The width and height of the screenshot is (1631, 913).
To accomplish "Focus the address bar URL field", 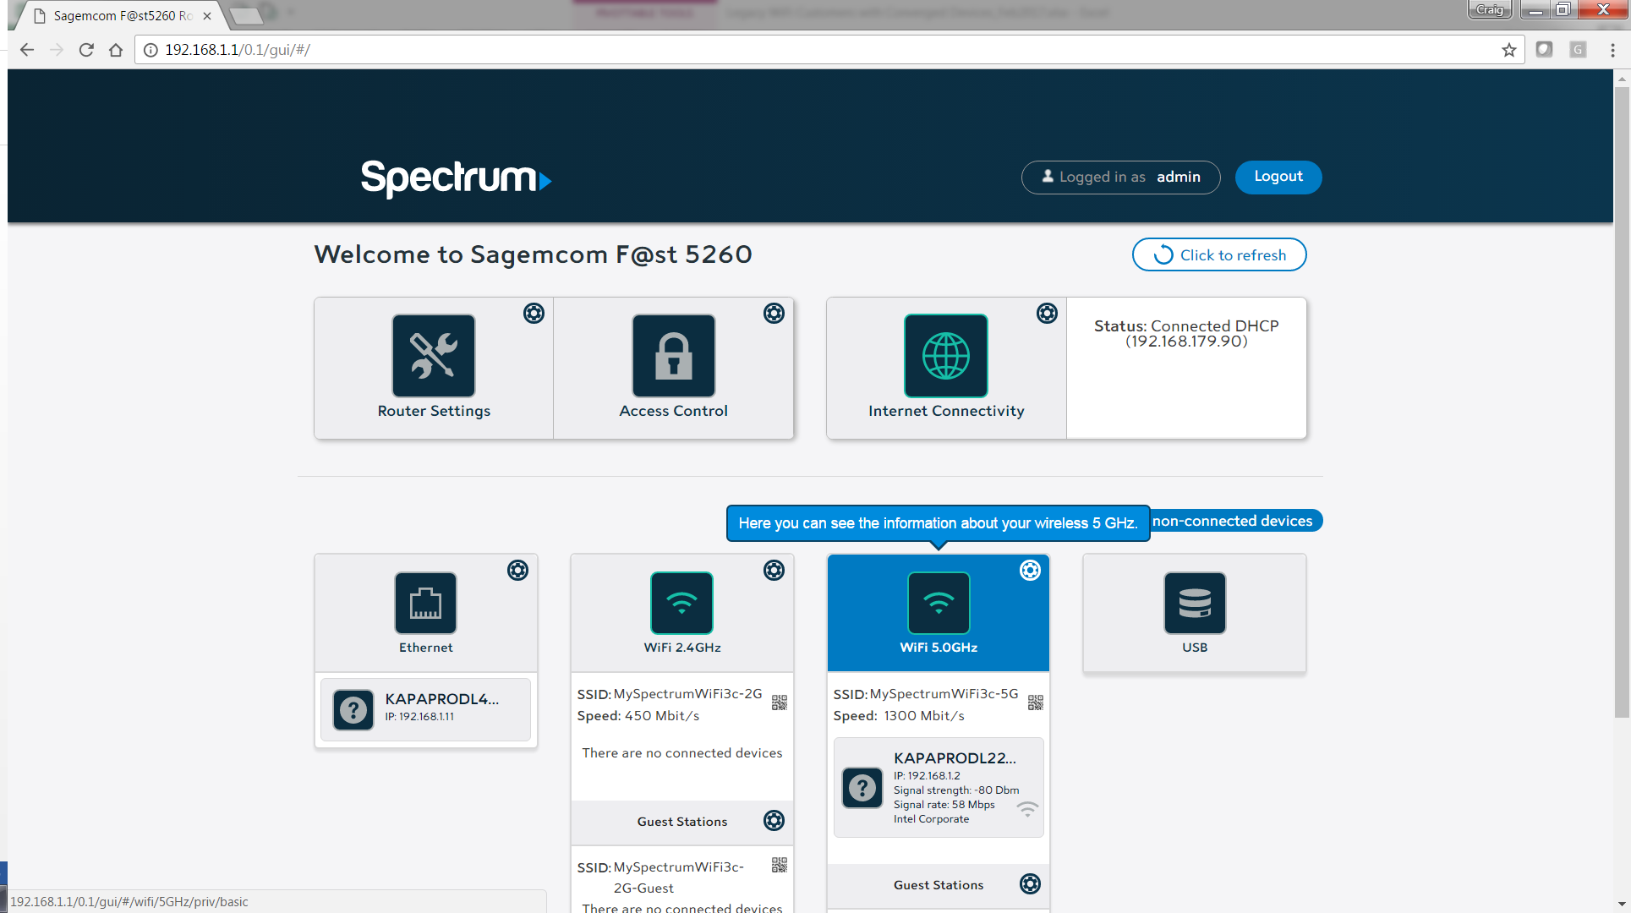I will (x=829, y=50).
